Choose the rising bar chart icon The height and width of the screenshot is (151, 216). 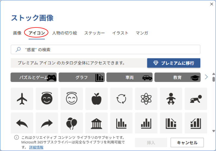[196, 123]
